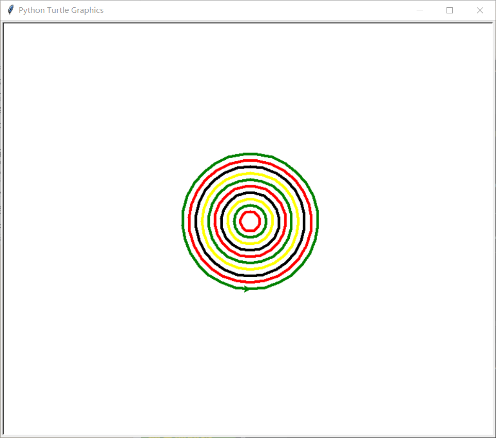Click the innermost red octagon ring

(250, 221)
